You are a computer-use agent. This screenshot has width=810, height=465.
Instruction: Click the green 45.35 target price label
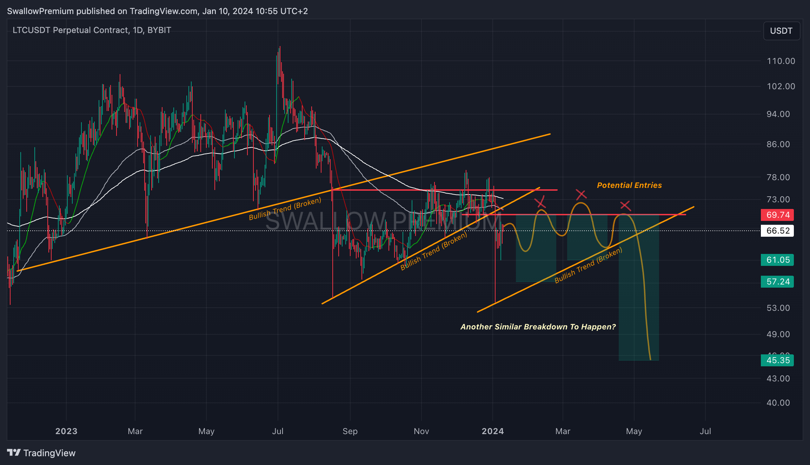coord(777,360)
